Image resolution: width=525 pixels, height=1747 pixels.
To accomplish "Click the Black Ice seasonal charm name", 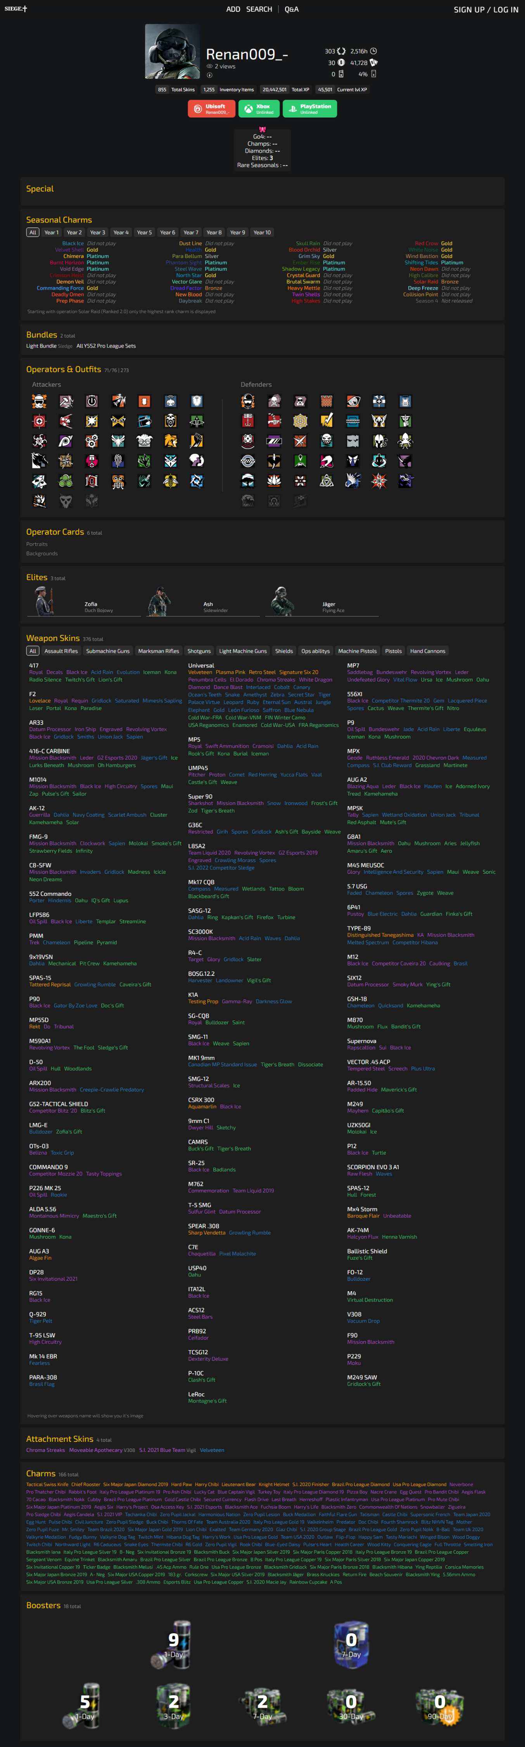I will pos(73,243).
